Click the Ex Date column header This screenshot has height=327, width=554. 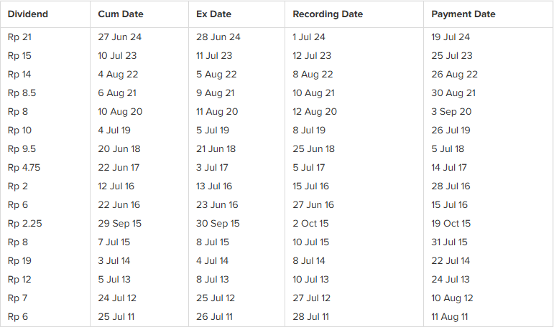pyautogui.click(x=215, y=14)
